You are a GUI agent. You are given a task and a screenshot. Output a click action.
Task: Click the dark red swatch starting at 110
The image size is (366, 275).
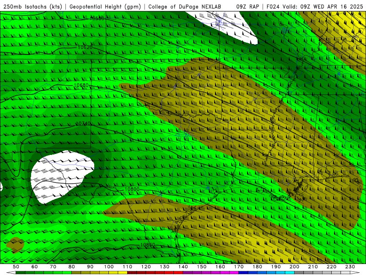[x=132, y=272]
